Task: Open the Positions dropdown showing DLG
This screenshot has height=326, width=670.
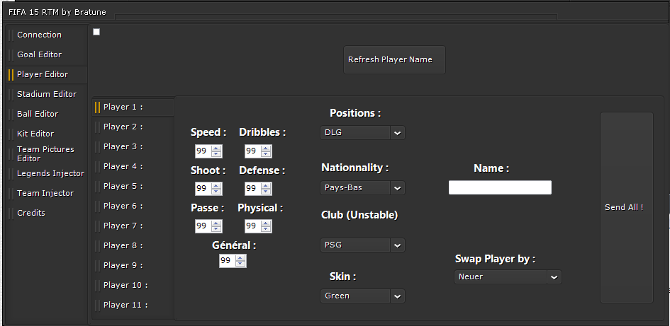Action: (x=362, y=132)
